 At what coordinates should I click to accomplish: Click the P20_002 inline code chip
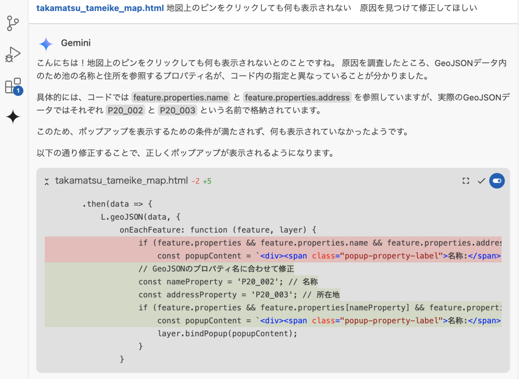126,111
